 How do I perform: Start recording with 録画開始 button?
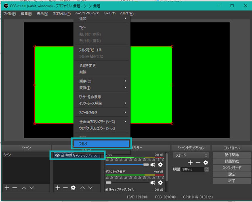[x=232, y=161]
